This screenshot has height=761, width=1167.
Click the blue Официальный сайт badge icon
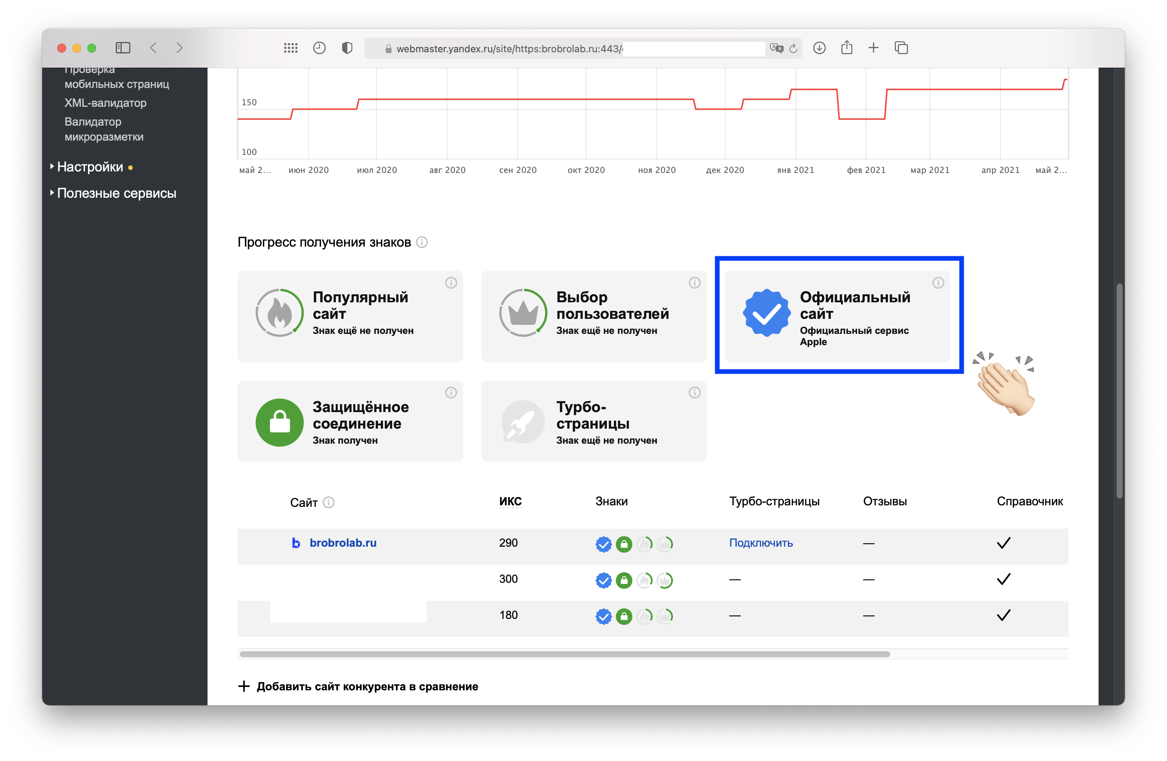tap(766, 313)
